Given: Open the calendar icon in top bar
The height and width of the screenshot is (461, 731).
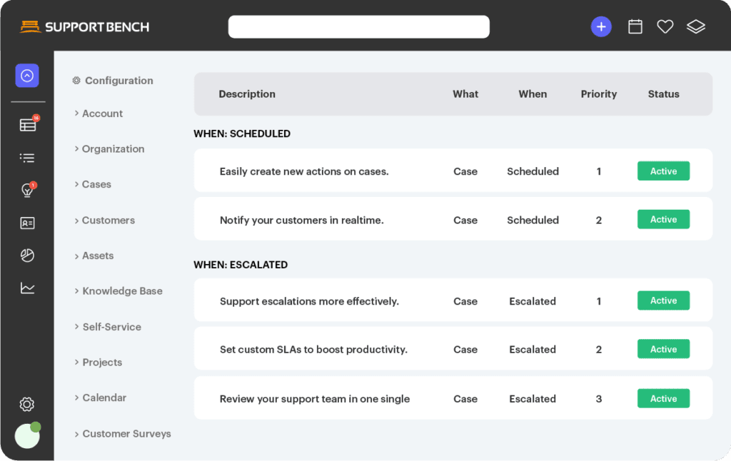Looking at the screenshot, I should [635, 27].
